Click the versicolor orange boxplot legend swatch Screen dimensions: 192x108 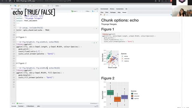132,96
